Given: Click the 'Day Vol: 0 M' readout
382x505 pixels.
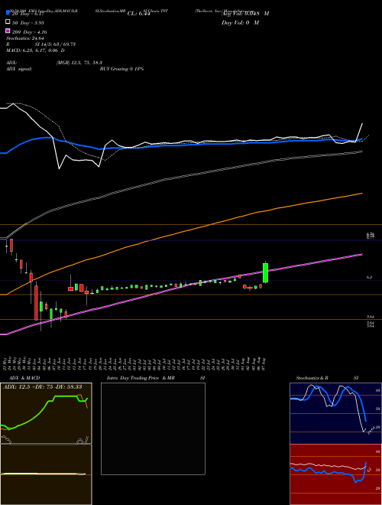Looking at the screenshot, I should click(240, 22).
